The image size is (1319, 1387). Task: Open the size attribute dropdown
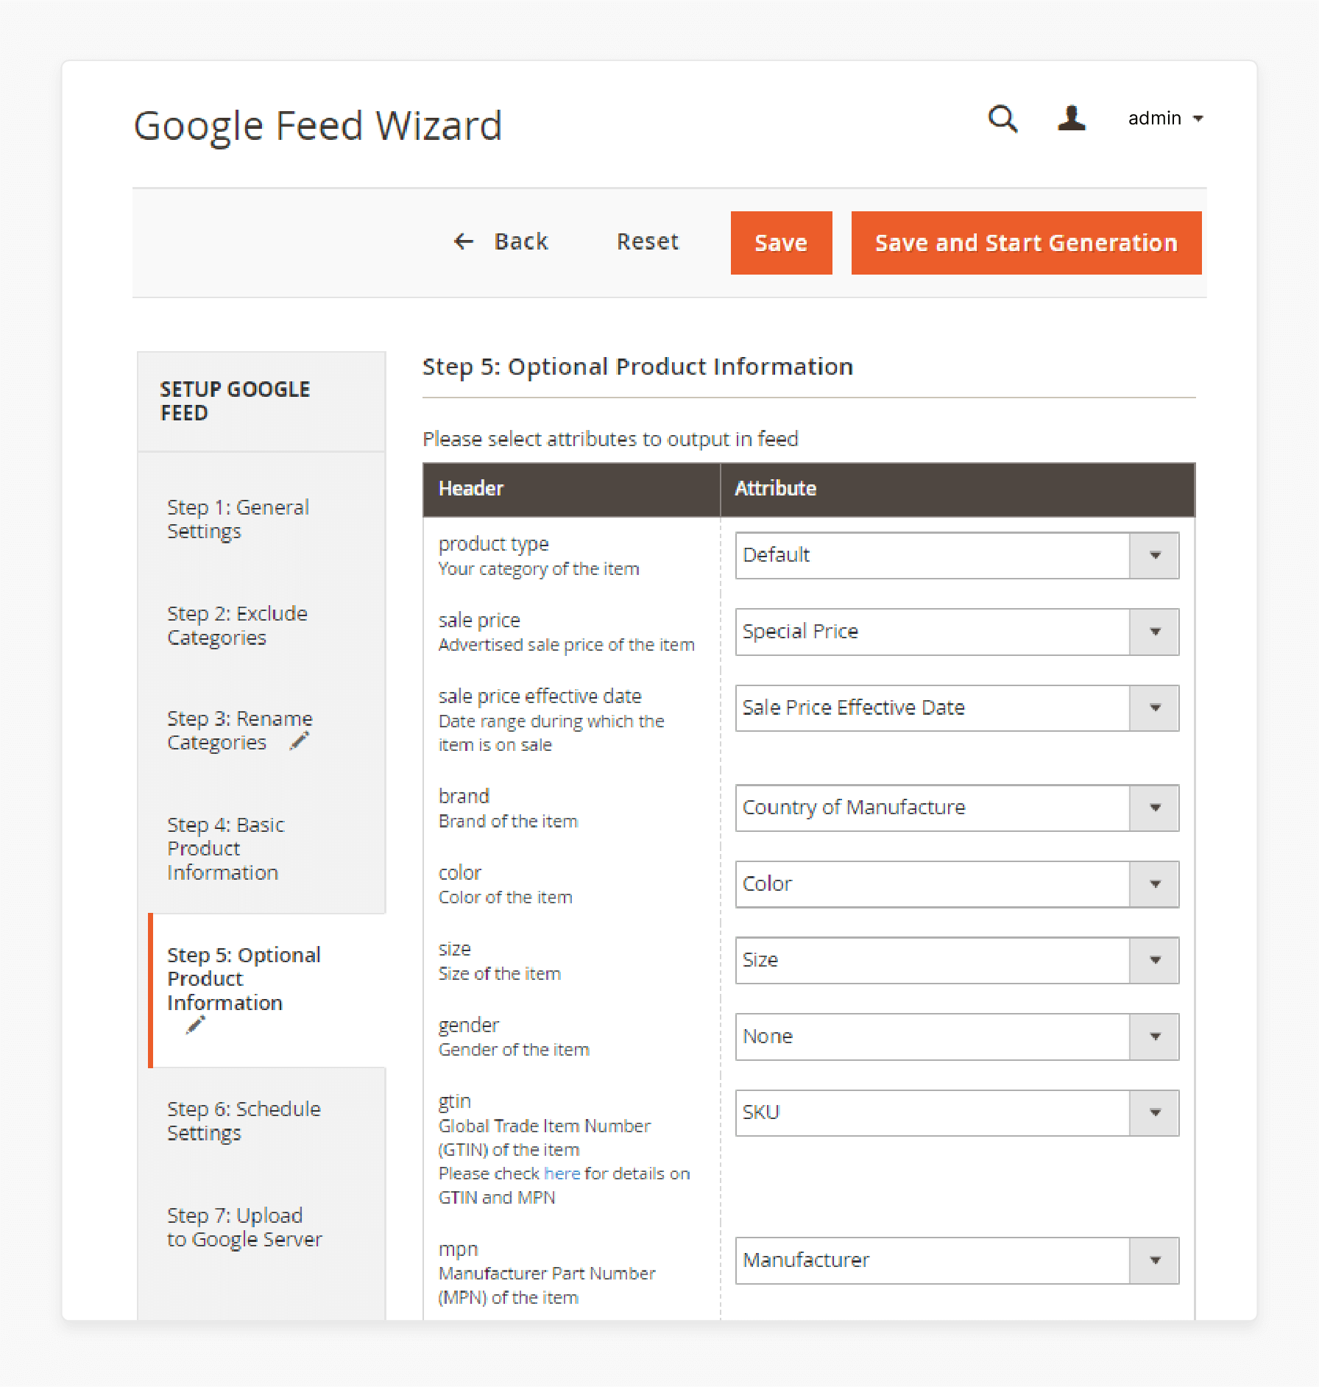[957, 960]
